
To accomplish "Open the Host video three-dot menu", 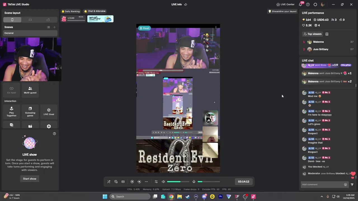I will point(216,27).
